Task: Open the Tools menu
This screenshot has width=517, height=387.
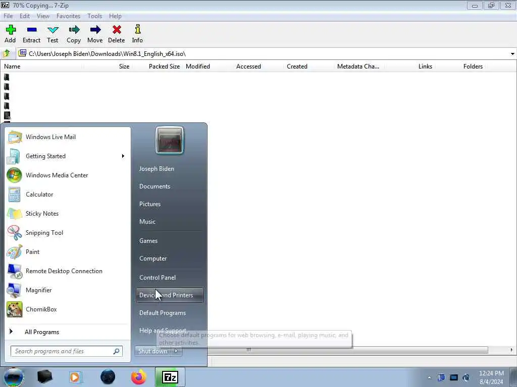Action: (x=94, y=16)
